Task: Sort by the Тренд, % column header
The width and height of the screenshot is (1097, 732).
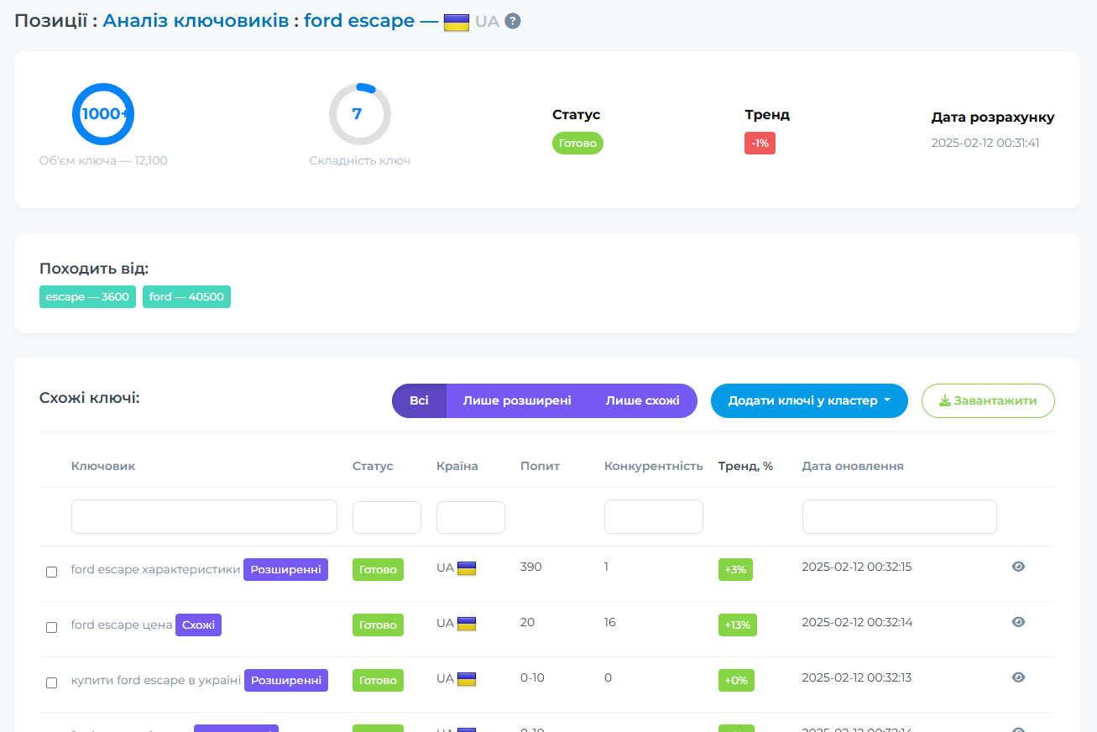Action: point(745,466)
